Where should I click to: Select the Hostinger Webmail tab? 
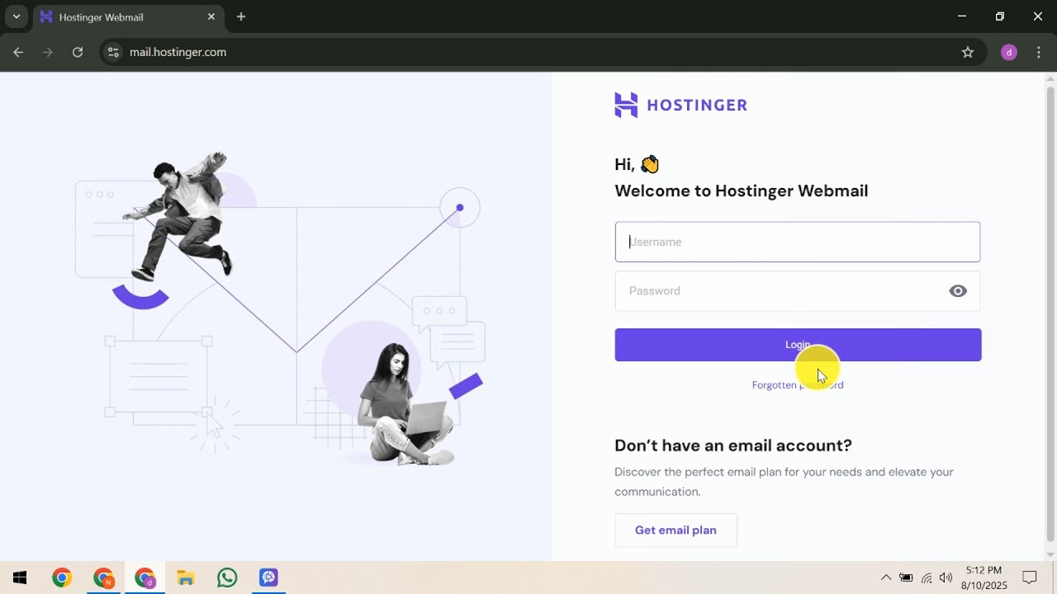pyautogui.click(x=128, y=16)
